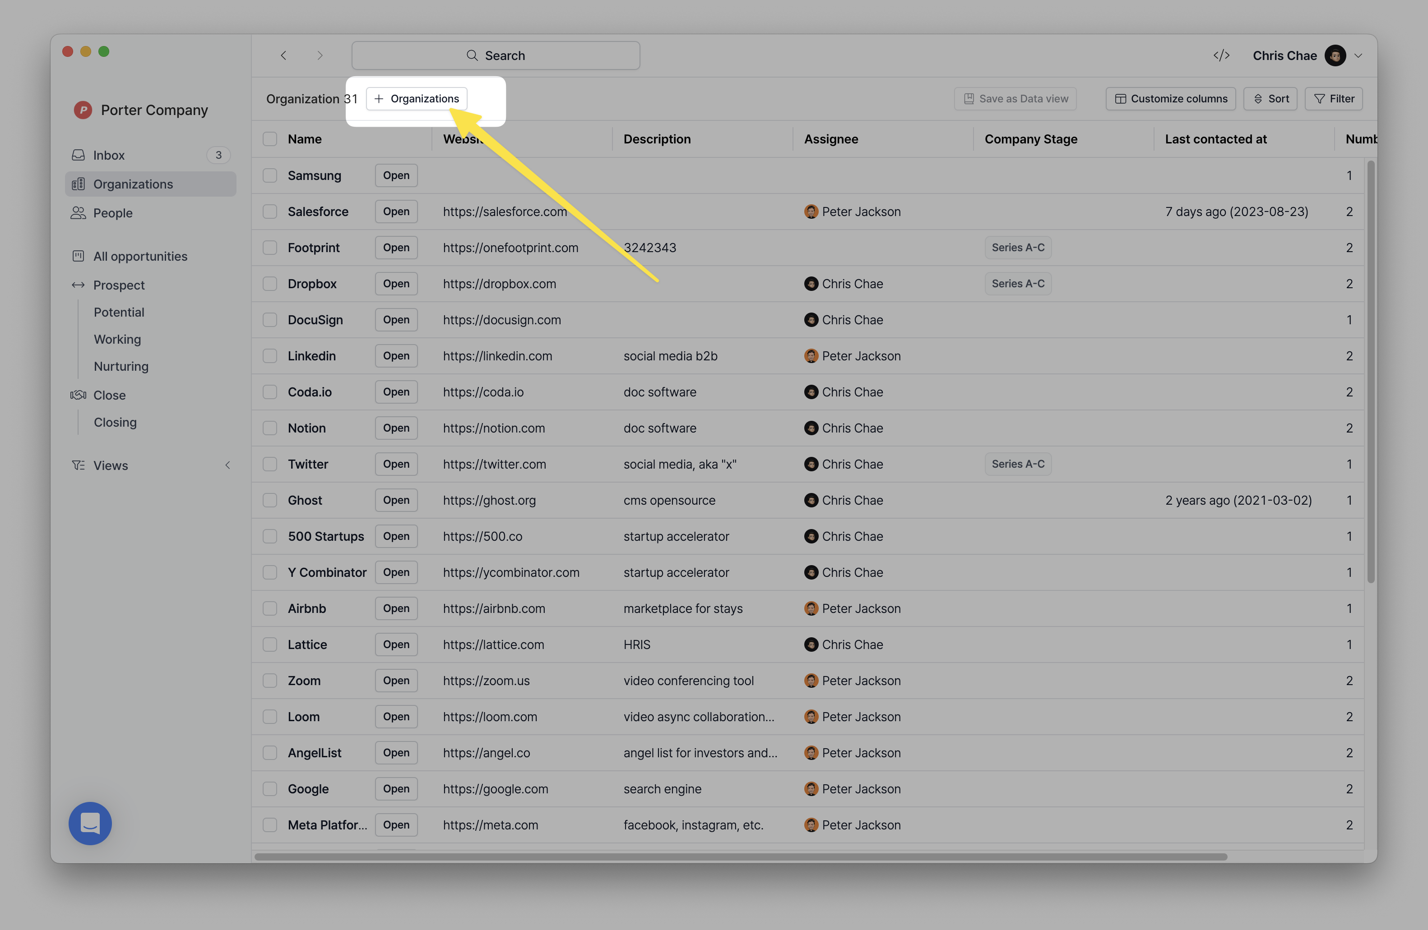Tick the Dropbox row checkbox

[x=270, y=284]
